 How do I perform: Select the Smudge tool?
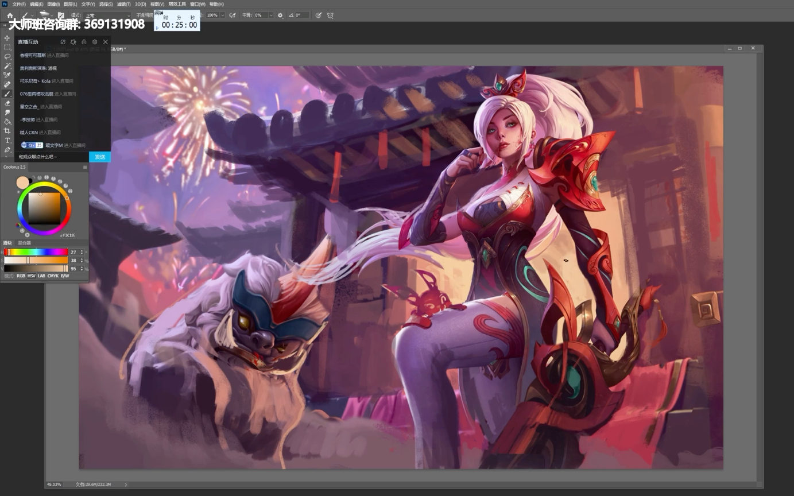(7, 113)
